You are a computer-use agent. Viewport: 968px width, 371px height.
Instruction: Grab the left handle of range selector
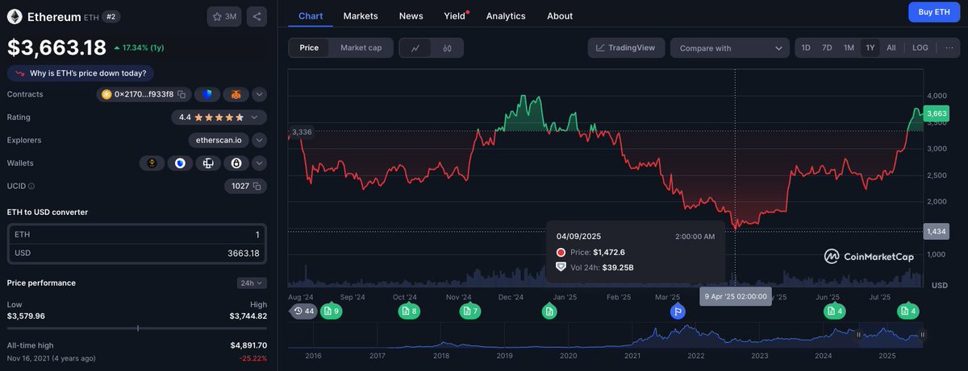tap(858, 335)
